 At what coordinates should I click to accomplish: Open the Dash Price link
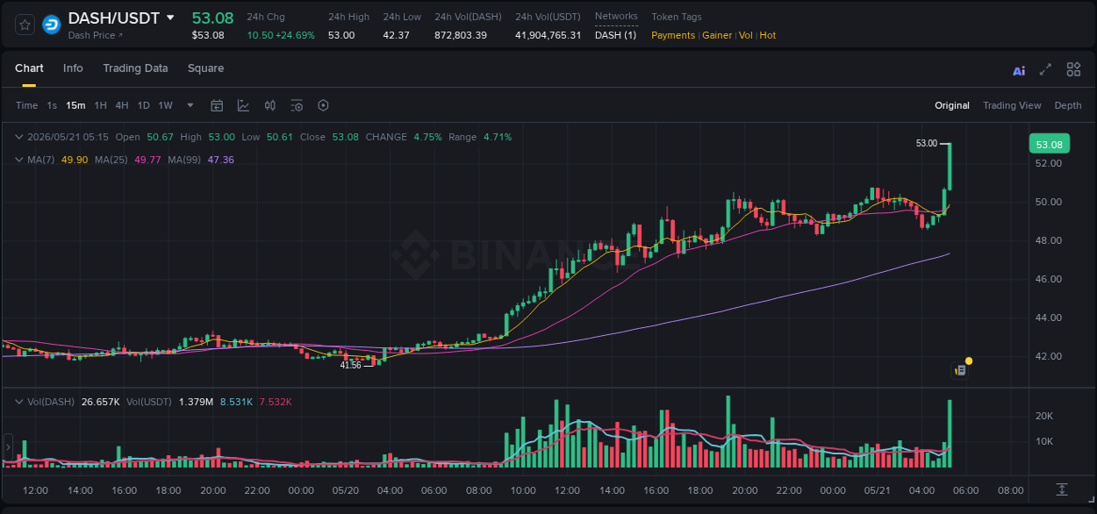click(96, 35)
